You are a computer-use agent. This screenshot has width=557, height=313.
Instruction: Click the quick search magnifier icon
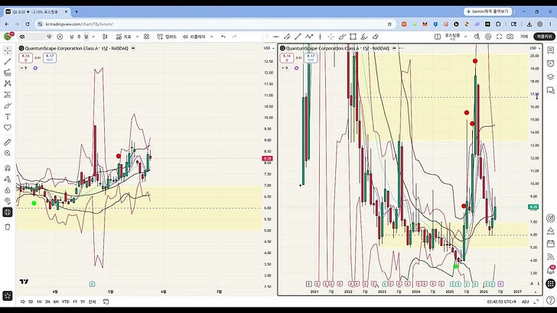(x=477, y=37)
